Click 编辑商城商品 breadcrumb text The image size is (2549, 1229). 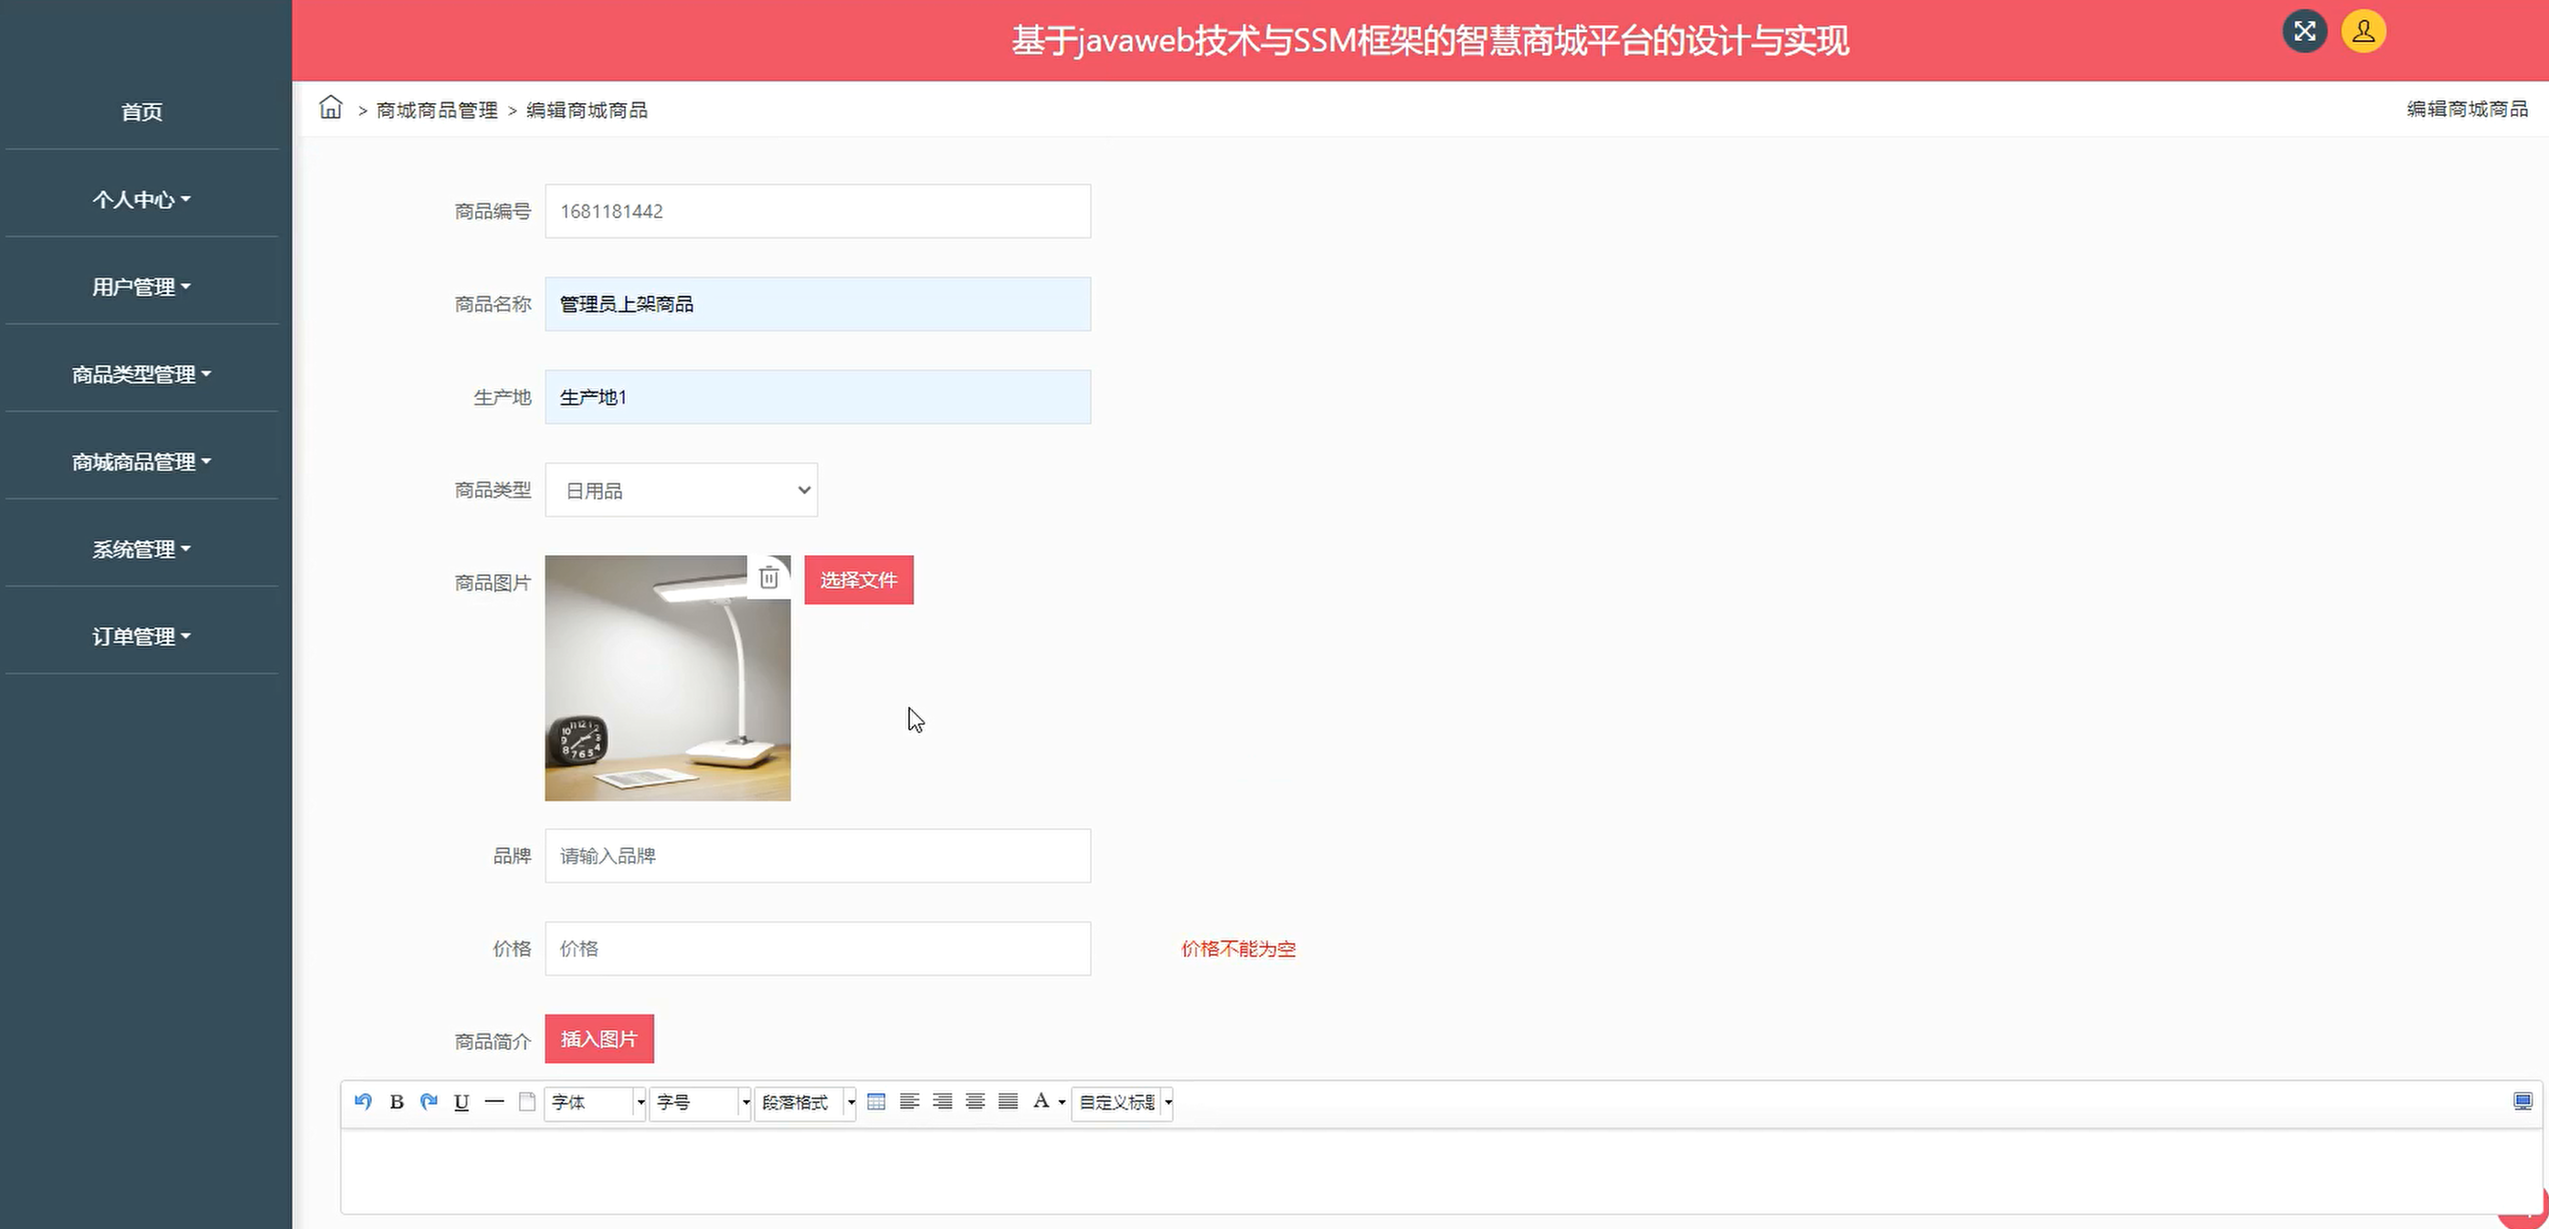587,110
